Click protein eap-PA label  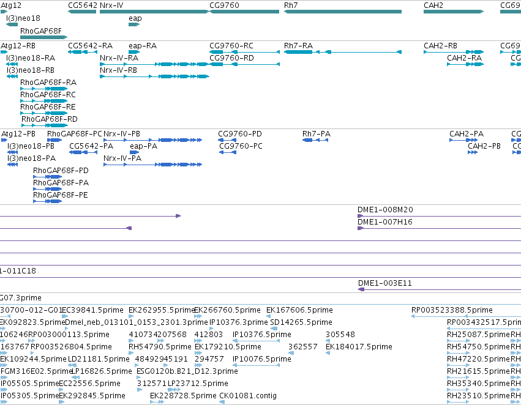click(143, 146)
